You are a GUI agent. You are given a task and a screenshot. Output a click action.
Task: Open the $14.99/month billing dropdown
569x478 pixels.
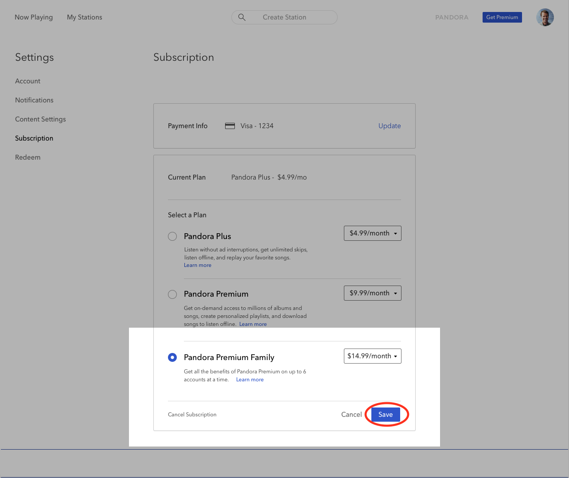pos(372,356)
